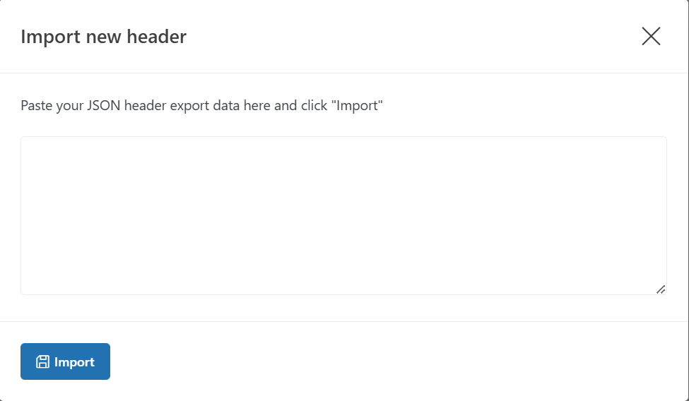The image size is (689, 401).
Task: Dismiss the dialog using the X icon
Action: click(651, 37)
